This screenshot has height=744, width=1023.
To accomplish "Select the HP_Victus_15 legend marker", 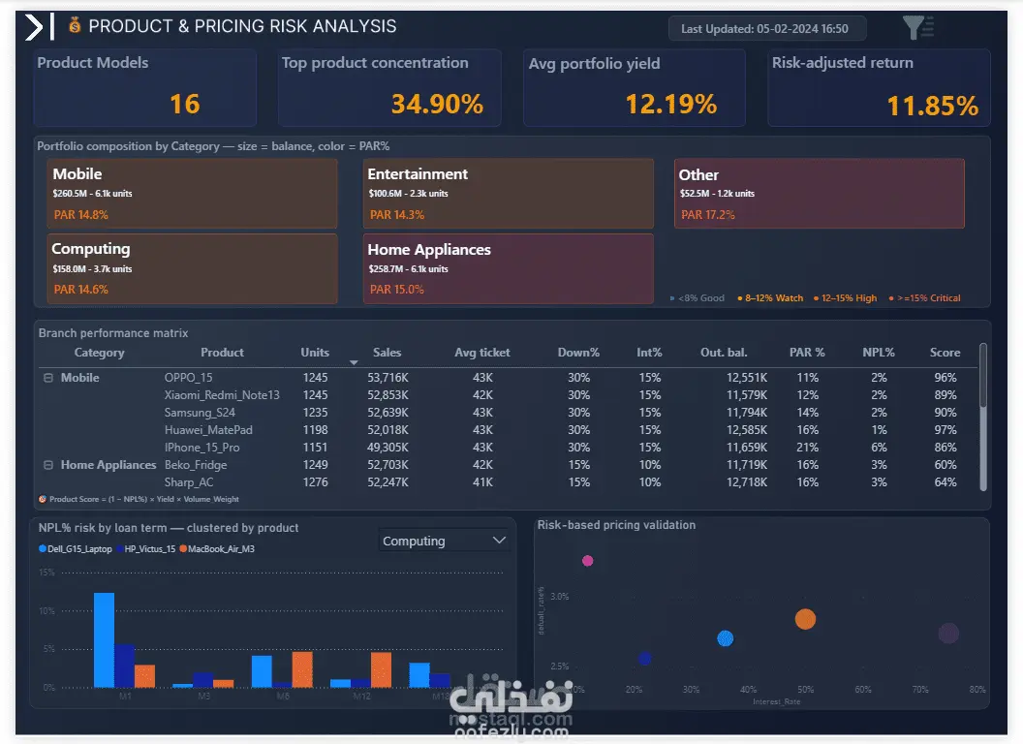I will (119, 549).
